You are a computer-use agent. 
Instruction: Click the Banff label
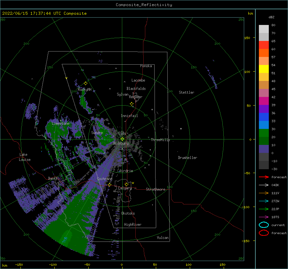(53, 178)
